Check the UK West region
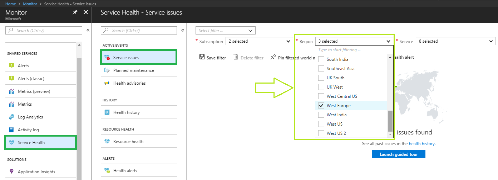 pos(321,87)
